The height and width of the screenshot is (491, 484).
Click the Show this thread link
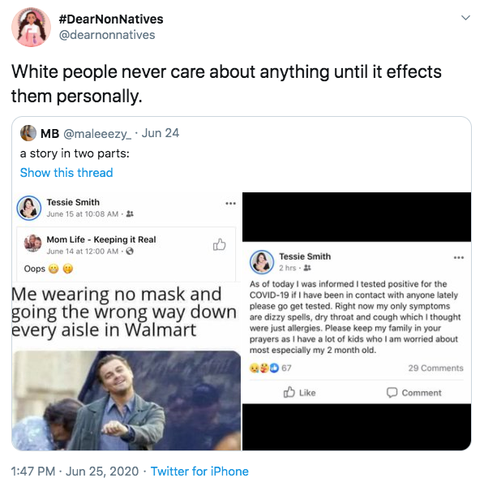pos(66,173)
